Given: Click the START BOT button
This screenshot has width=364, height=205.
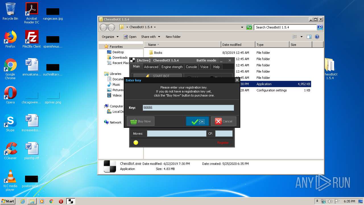Looking at the screenshot, I should (158, 76).
